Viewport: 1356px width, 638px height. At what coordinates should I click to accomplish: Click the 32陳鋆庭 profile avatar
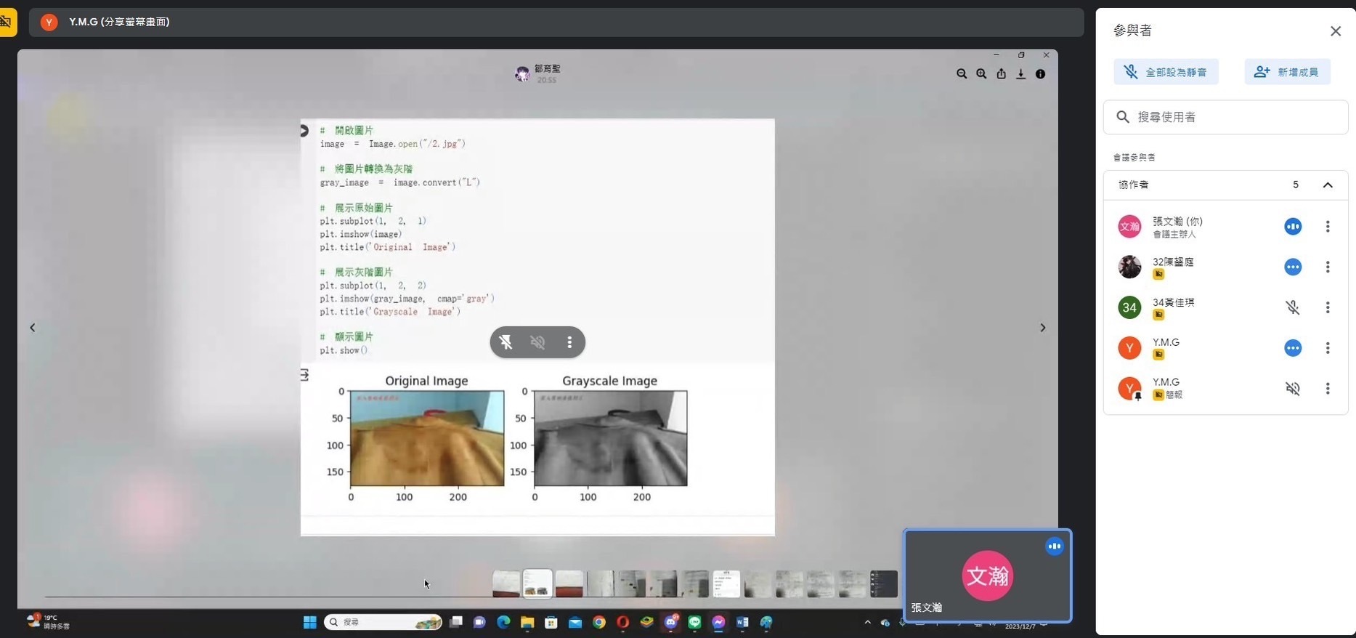point(1129,267)
